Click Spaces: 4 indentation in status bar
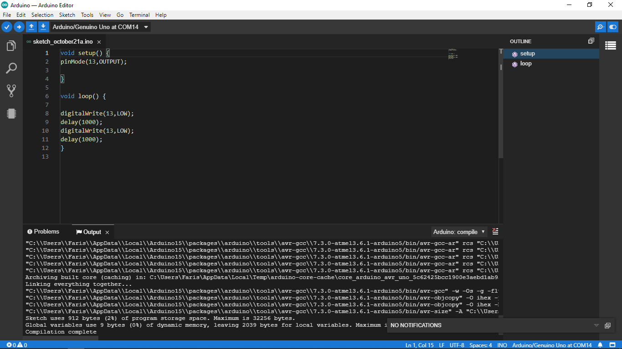 coord(481,345)
